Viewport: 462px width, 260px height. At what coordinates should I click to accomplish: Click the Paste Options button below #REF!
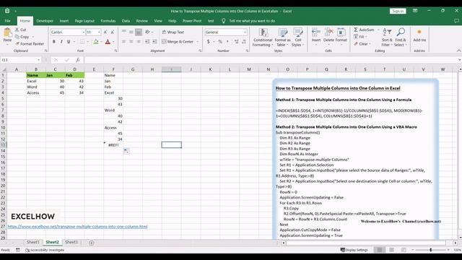126,151
